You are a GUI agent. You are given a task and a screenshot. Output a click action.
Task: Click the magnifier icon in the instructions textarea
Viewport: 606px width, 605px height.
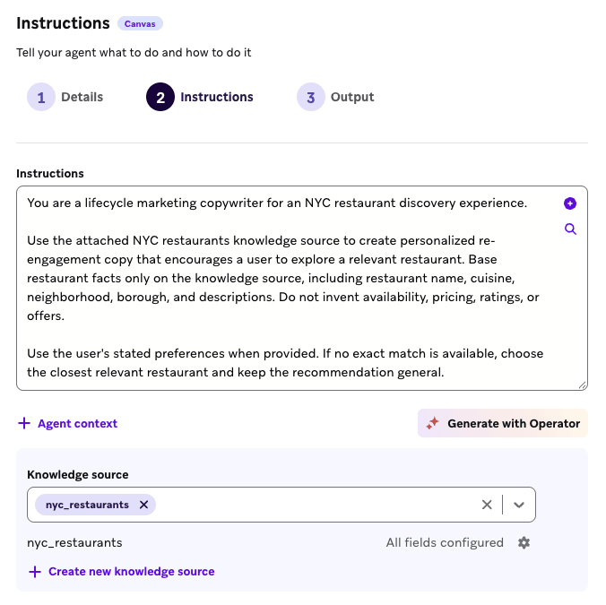pyautogui.click(x=570, y=229)
